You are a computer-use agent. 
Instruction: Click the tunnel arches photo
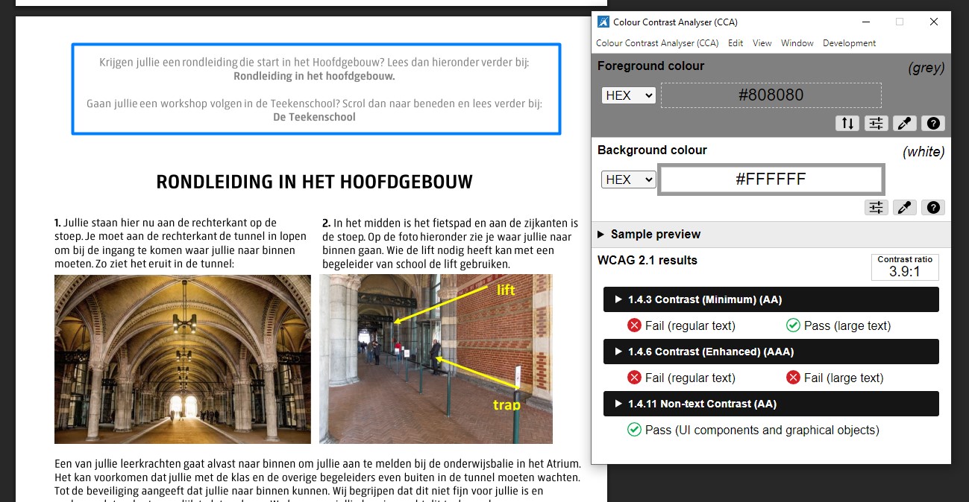pos(183,359)
